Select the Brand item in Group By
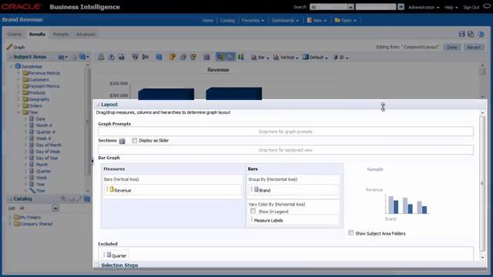The width and height of the screenshot is (493, 277). tap(294, 190)
